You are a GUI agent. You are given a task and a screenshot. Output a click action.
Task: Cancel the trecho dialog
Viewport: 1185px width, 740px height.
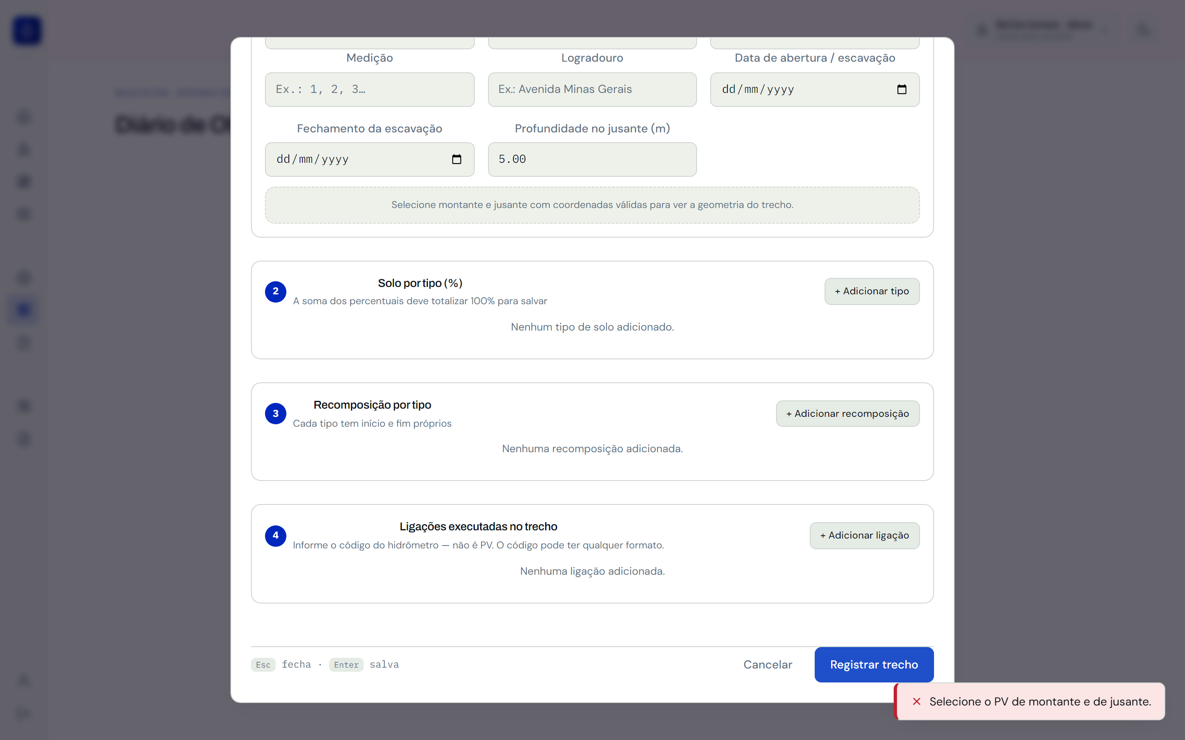[x=767, y=665]
